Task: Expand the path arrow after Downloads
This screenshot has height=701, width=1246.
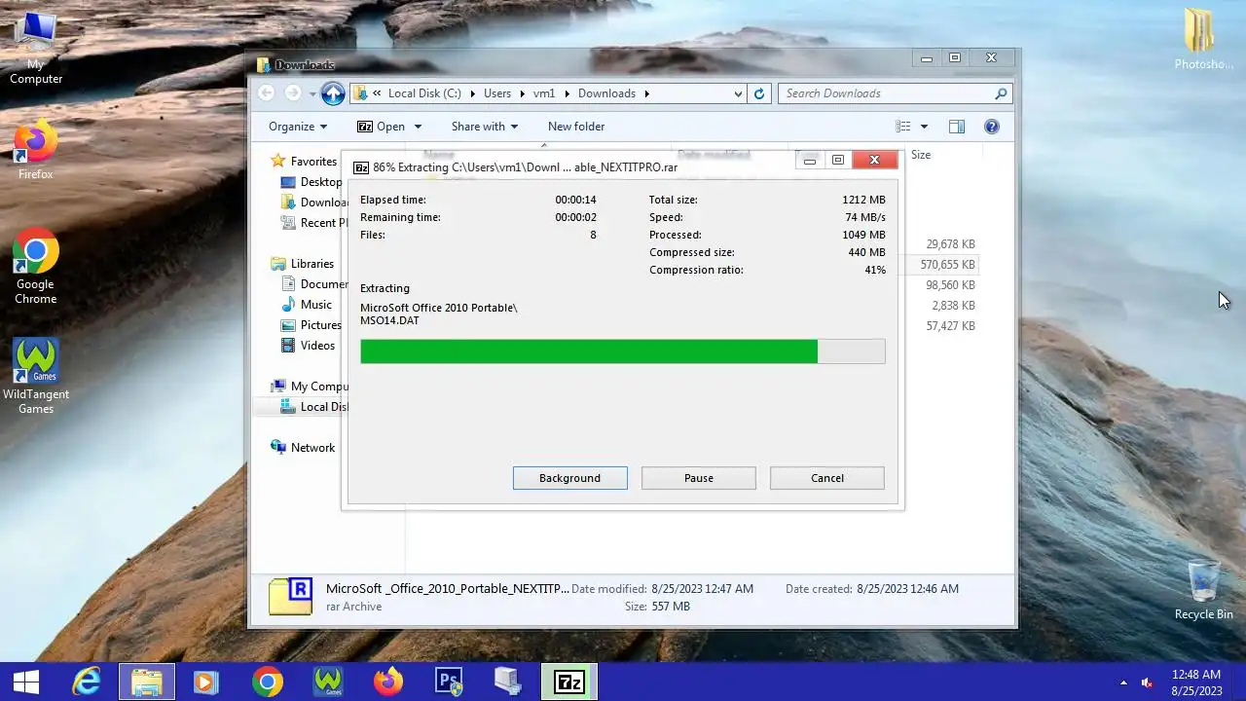Action: pos(646,93)
